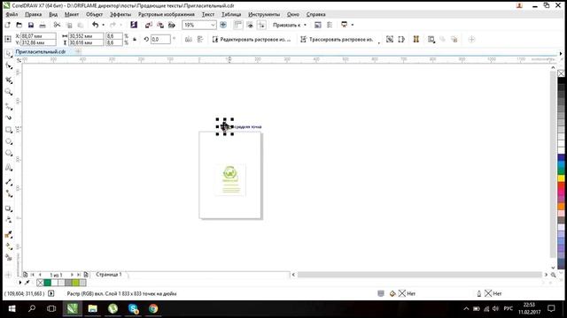Click the rotation angle input field
Viewport: 567px width, 318px height.
(x=160, y=39)
